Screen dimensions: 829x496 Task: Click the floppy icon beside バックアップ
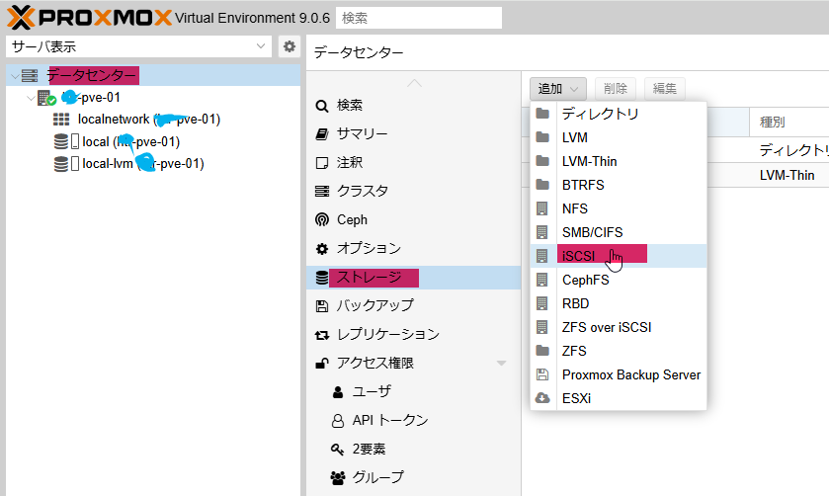tap(321, 305)
